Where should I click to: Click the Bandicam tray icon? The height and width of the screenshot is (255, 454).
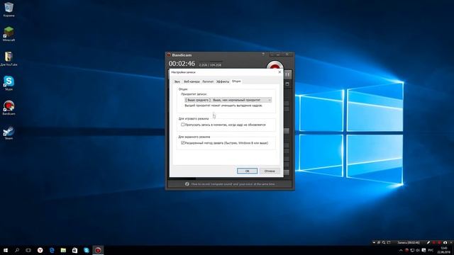pos(406,250)
